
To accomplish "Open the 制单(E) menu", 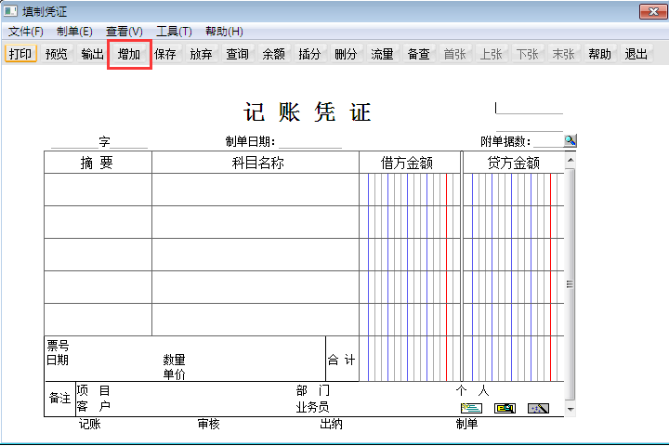I will [74, 32].
